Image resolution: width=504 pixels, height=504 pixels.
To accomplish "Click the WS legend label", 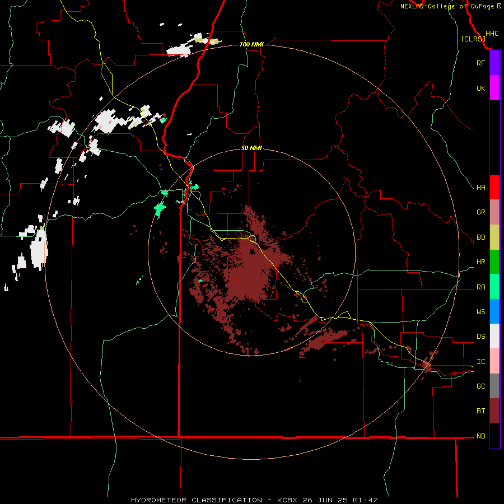I will click(480, 311).
